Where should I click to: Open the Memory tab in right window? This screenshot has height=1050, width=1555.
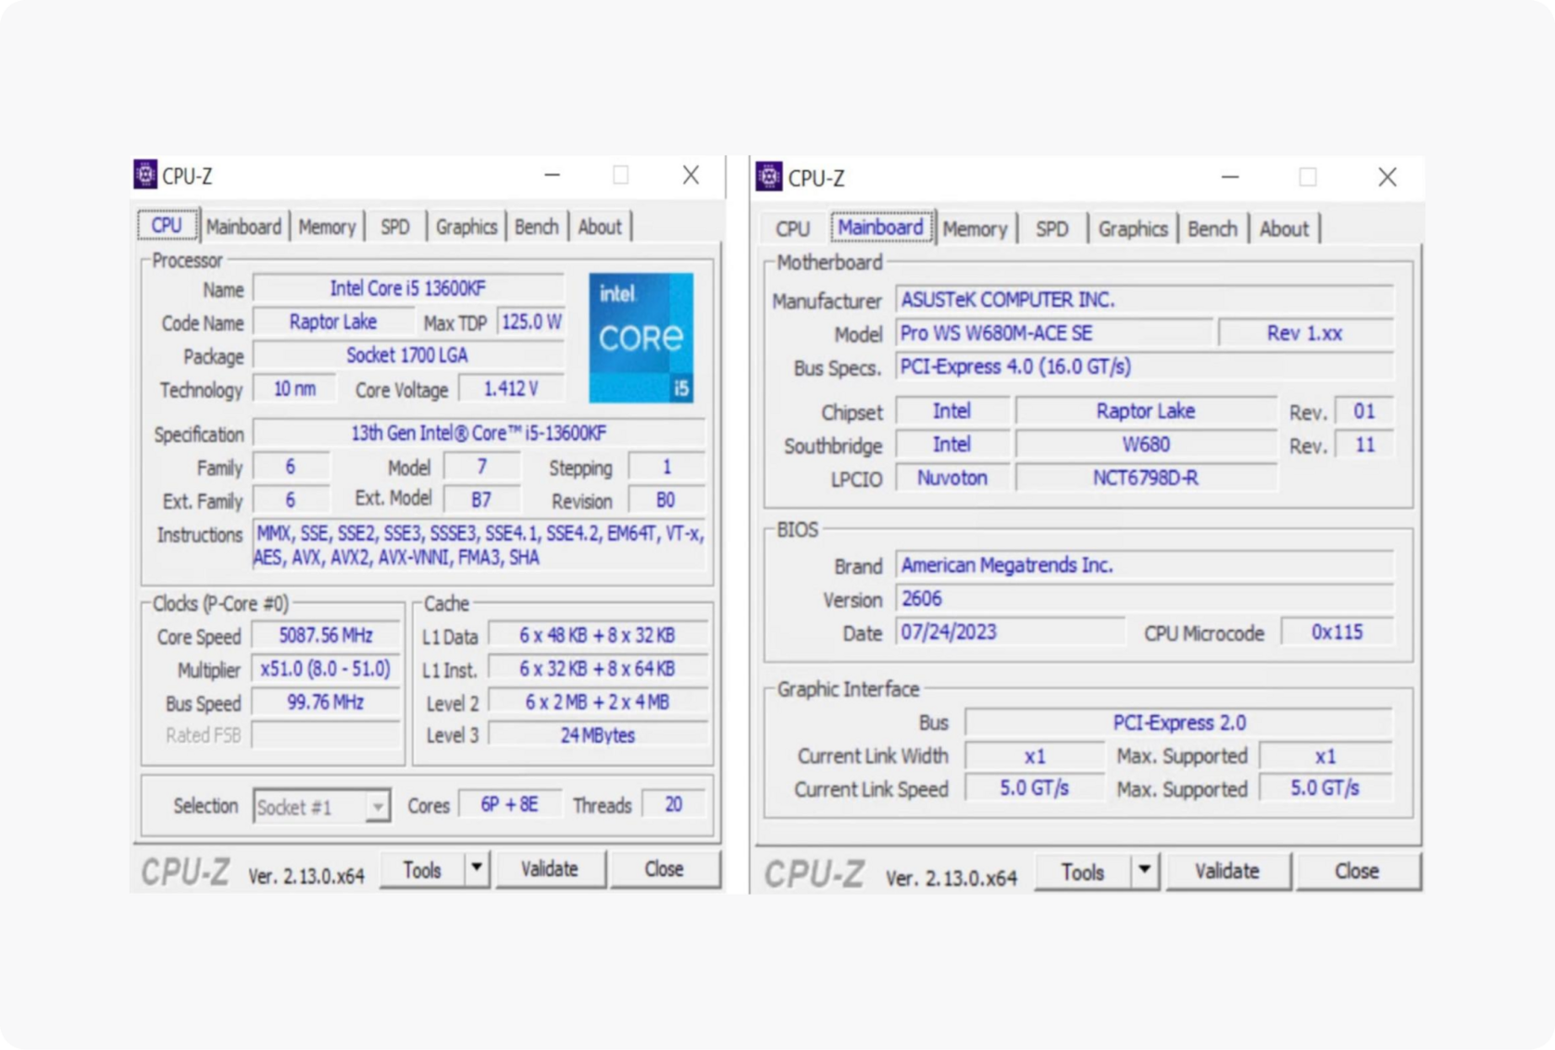point(975,229)
